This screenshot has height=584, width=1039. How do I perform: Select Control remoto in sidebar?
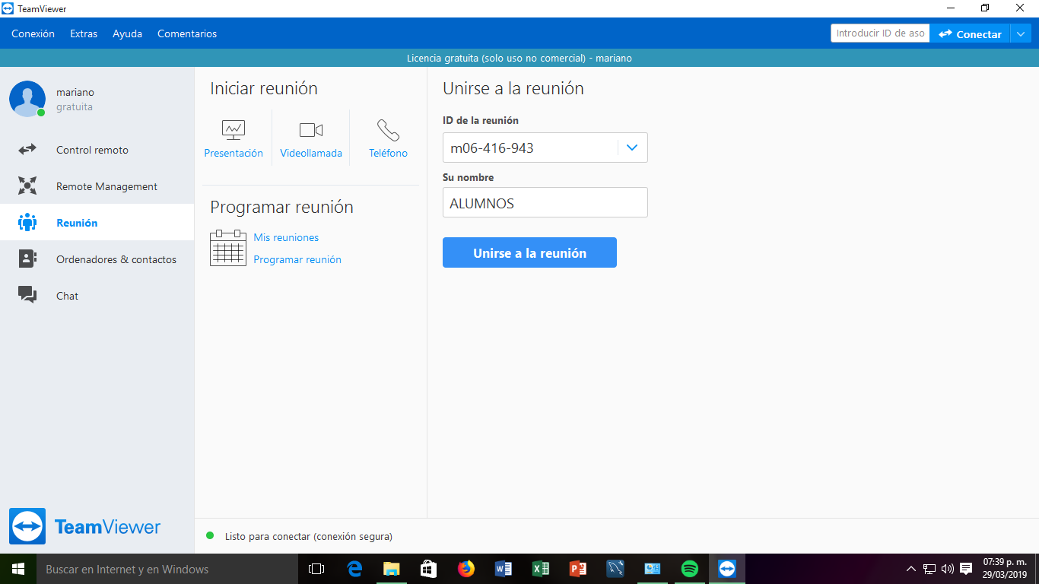(x=97, y=150)
